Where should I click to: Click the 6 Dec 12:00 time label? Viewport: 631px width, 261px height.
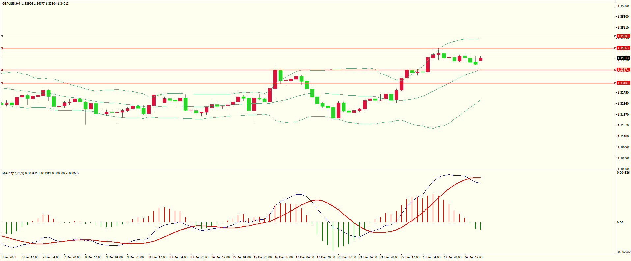pos(30,257)
